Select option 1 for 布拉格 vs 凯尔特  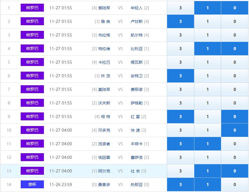(208, 35)
